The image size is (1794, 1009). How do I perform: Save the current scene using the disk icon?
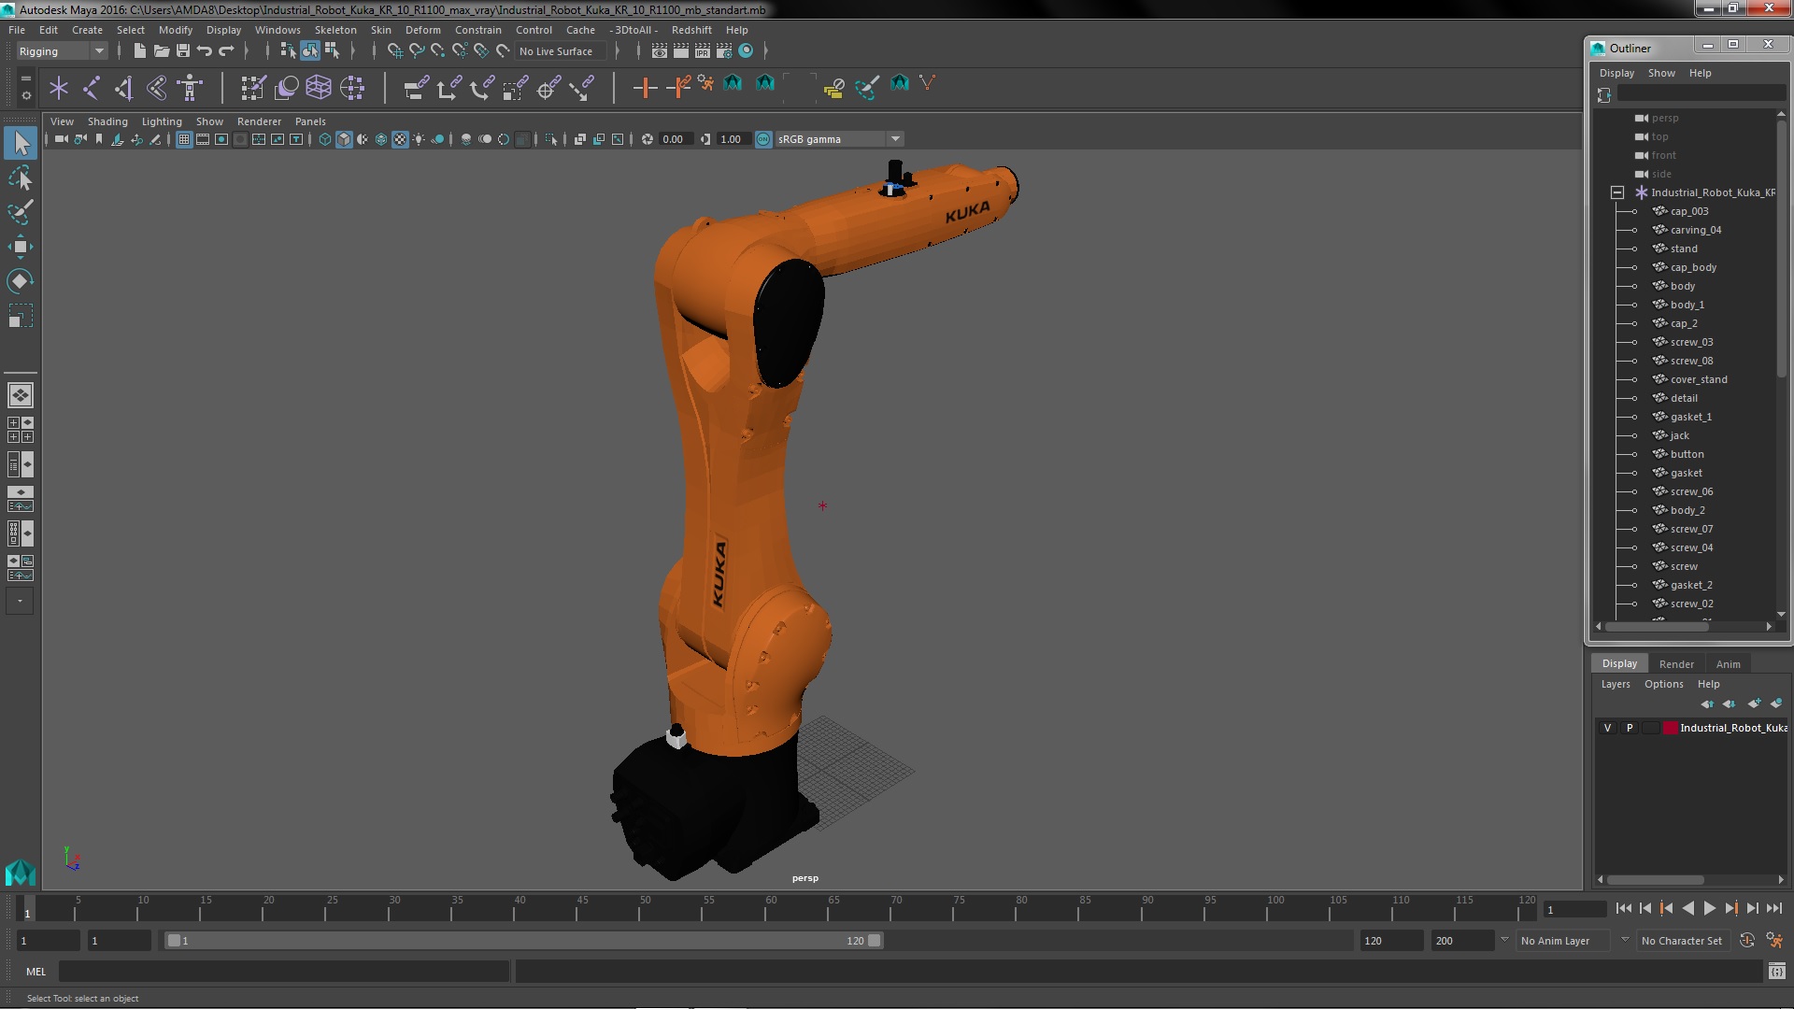182,50
